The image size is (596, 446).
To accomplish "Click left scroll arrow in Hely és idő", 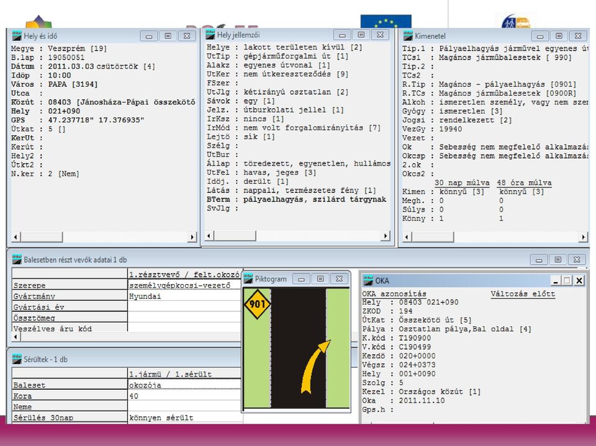I will point(16,237).
